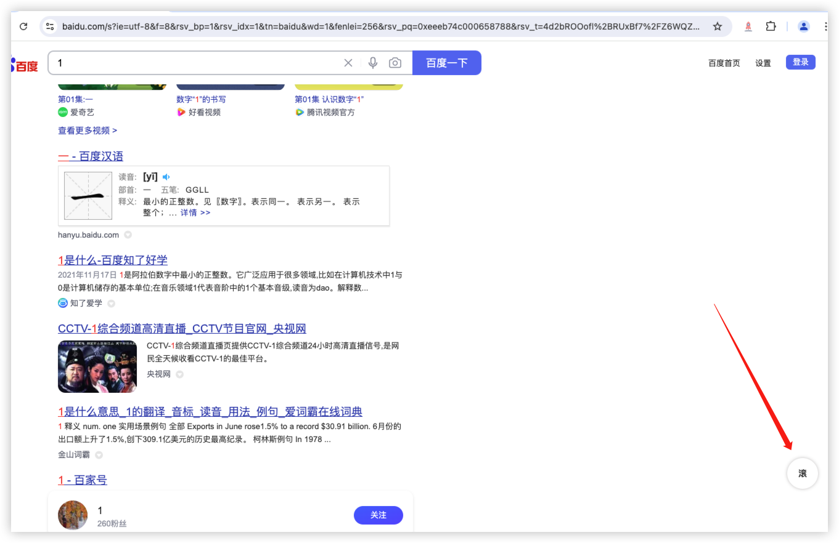Open video link 数字"1"的书写
The width and height of the screenshot is (839, 543).
[201, 99]
